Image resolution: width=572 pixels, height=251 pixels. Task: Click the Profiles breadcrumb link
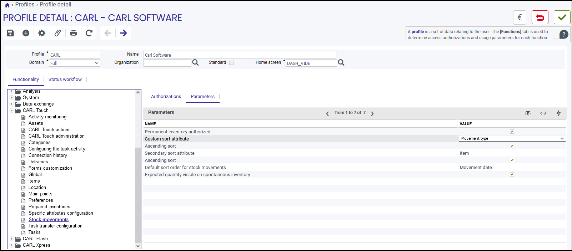25,5
